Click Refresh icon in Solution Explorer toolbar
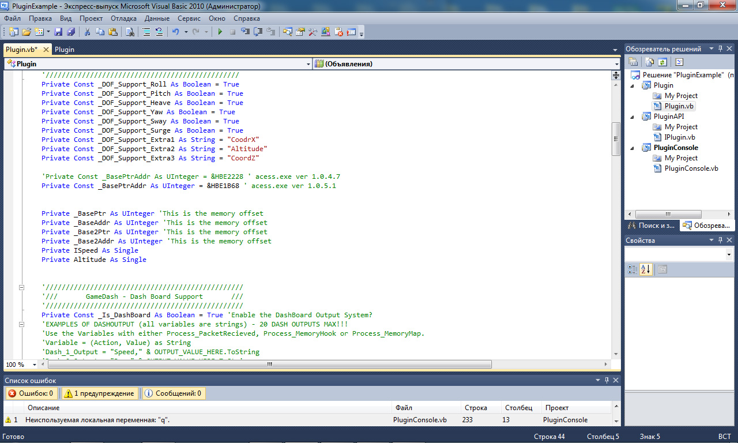 662,62
